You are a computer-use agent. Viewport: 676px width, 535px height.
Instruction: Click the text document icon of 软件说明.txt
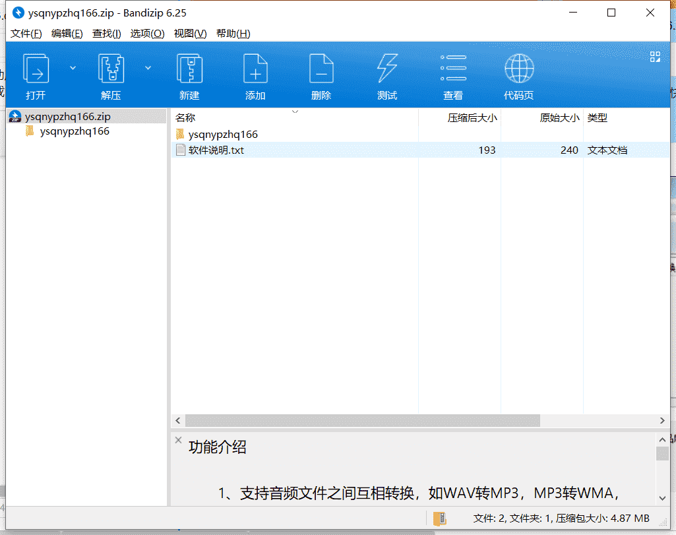click(181, 150)
